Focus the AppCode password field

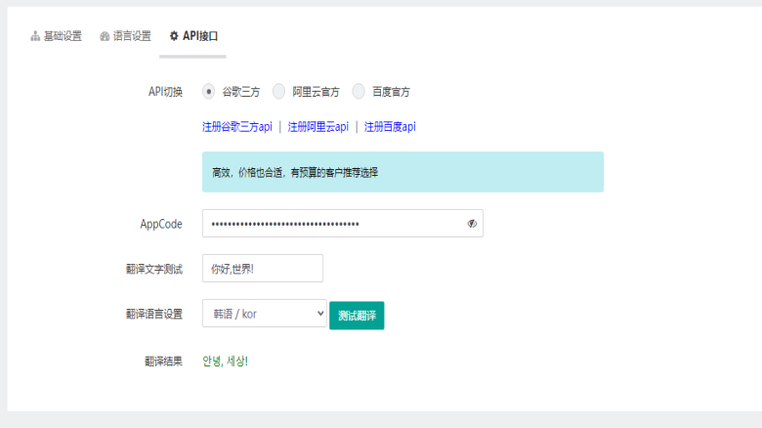click(332, 224)
